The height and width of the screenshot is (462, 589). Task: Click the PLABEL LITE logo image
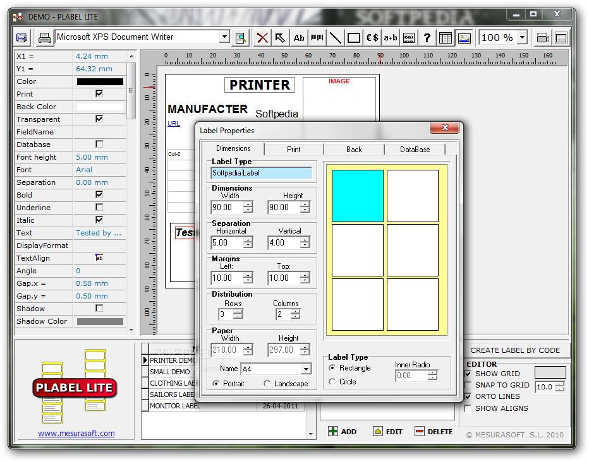pyautogui.click(x=75, y=386)
